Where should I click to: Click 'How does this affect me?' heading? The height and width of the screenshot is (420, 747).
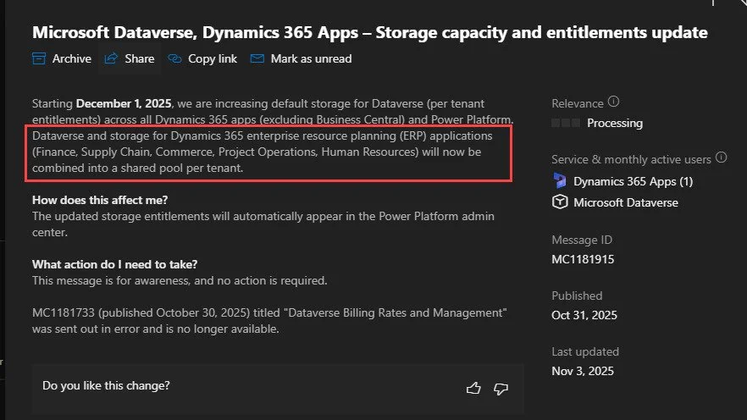pyautogui.click(x=100, y=200)
